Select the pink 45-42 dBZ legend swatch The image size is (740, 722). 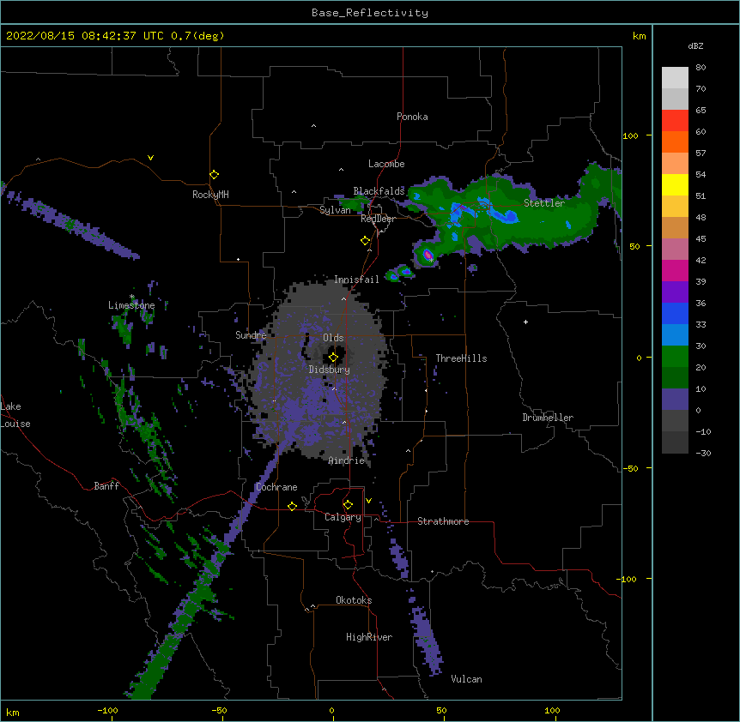(675, 250)
